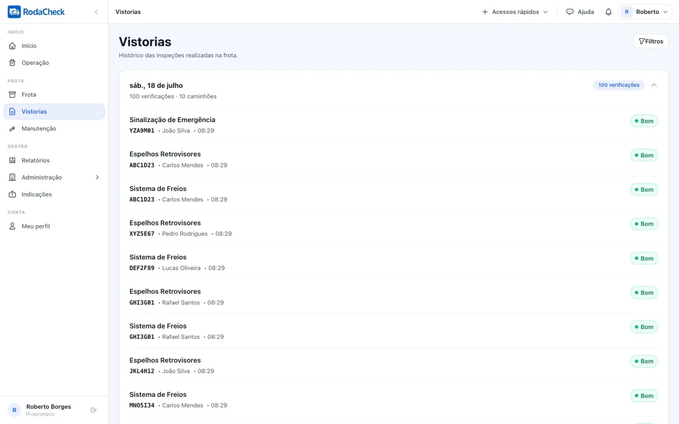
Task: Click the Ajuda help link
Action: pyautogui.click(x=580, y=12)
